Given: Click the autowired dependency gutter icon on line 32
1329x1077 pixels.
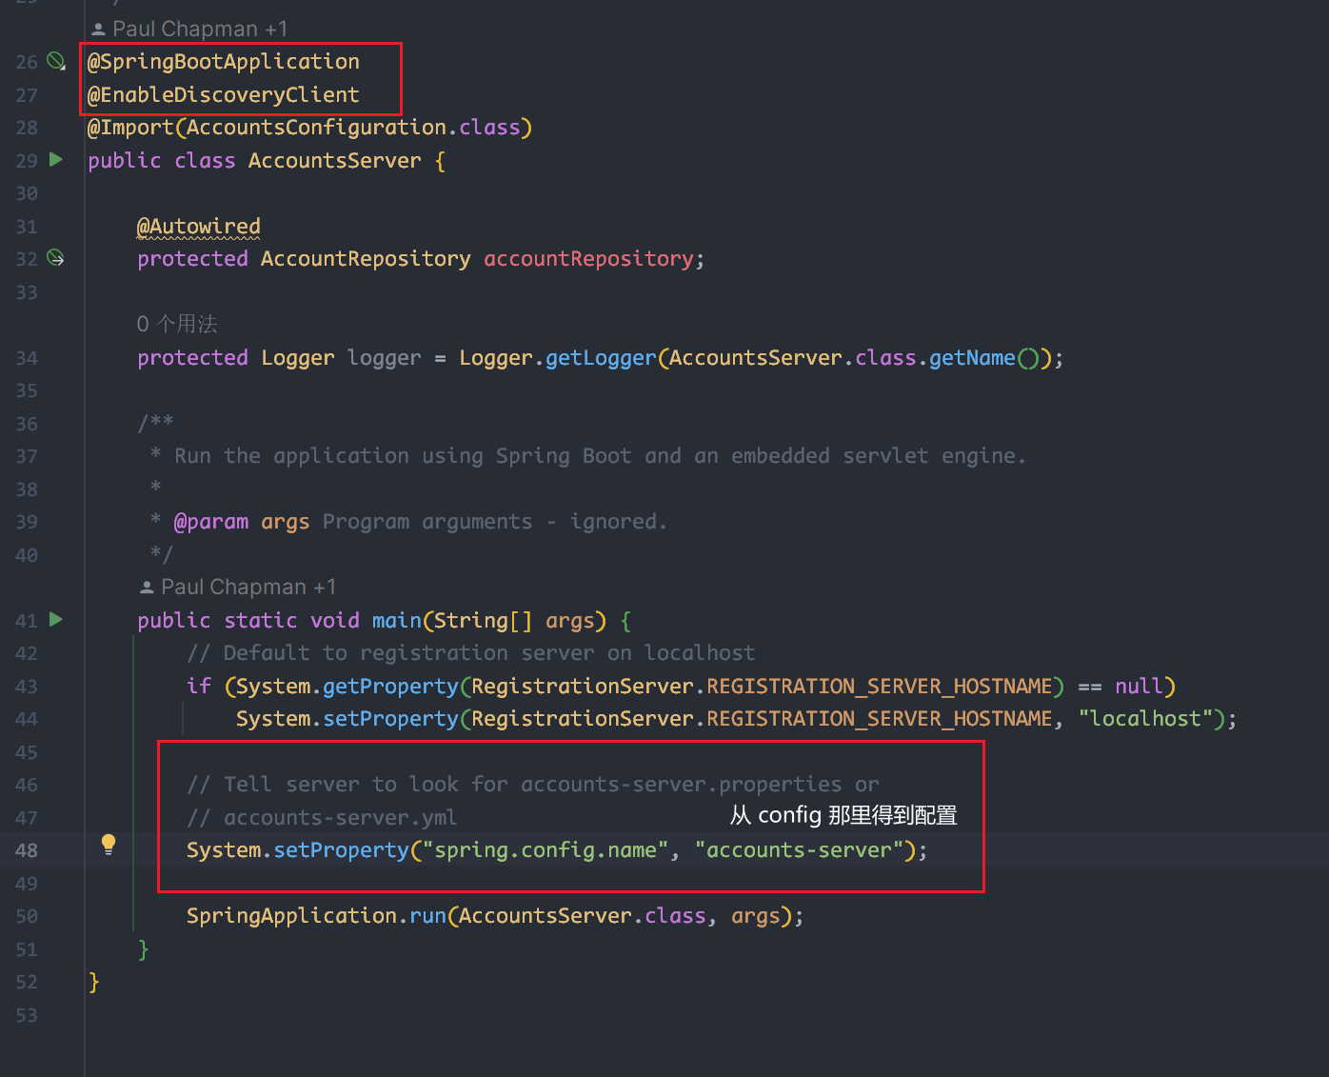Looking at the screenshot, I should 56,258.
